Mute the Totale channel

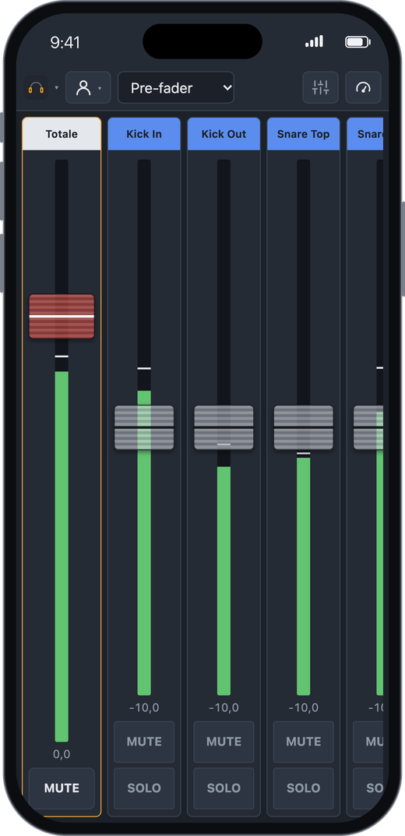(62, 788)
